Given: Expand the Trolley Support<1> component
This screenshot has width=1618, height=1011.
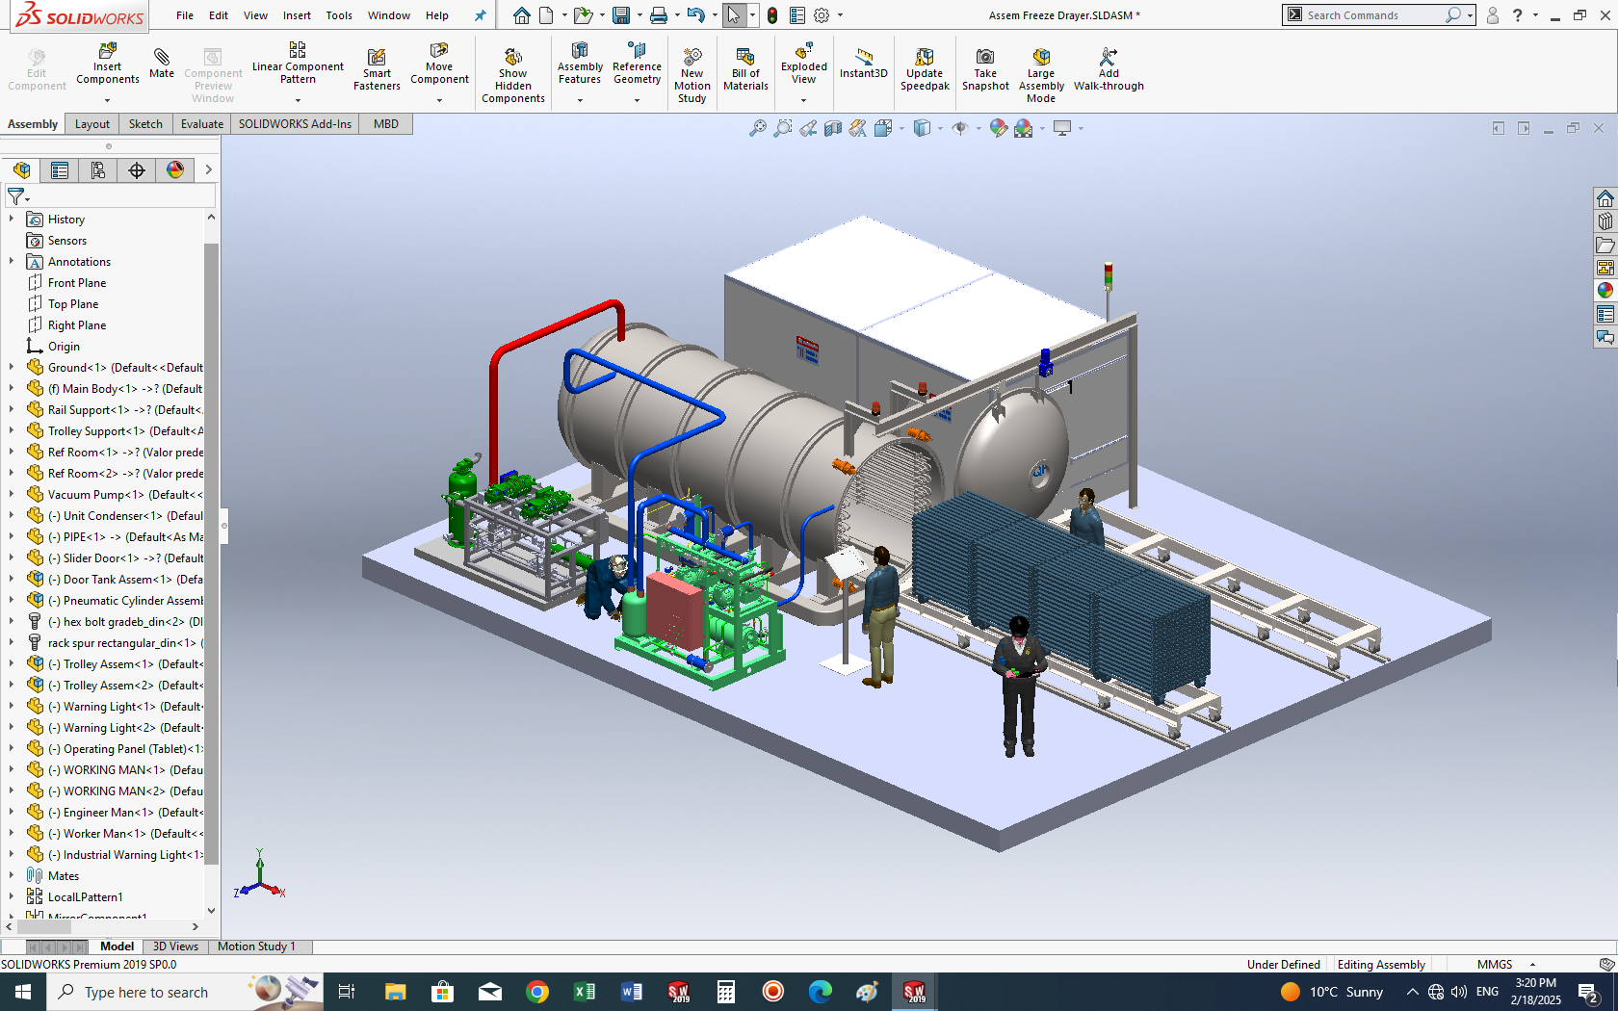Looking at the screenshot, I should coord(12,431).
